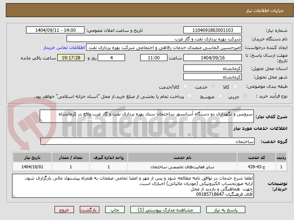Click cell سایر فعالیت‌های تخصصی ساختمان

[183, 167]
